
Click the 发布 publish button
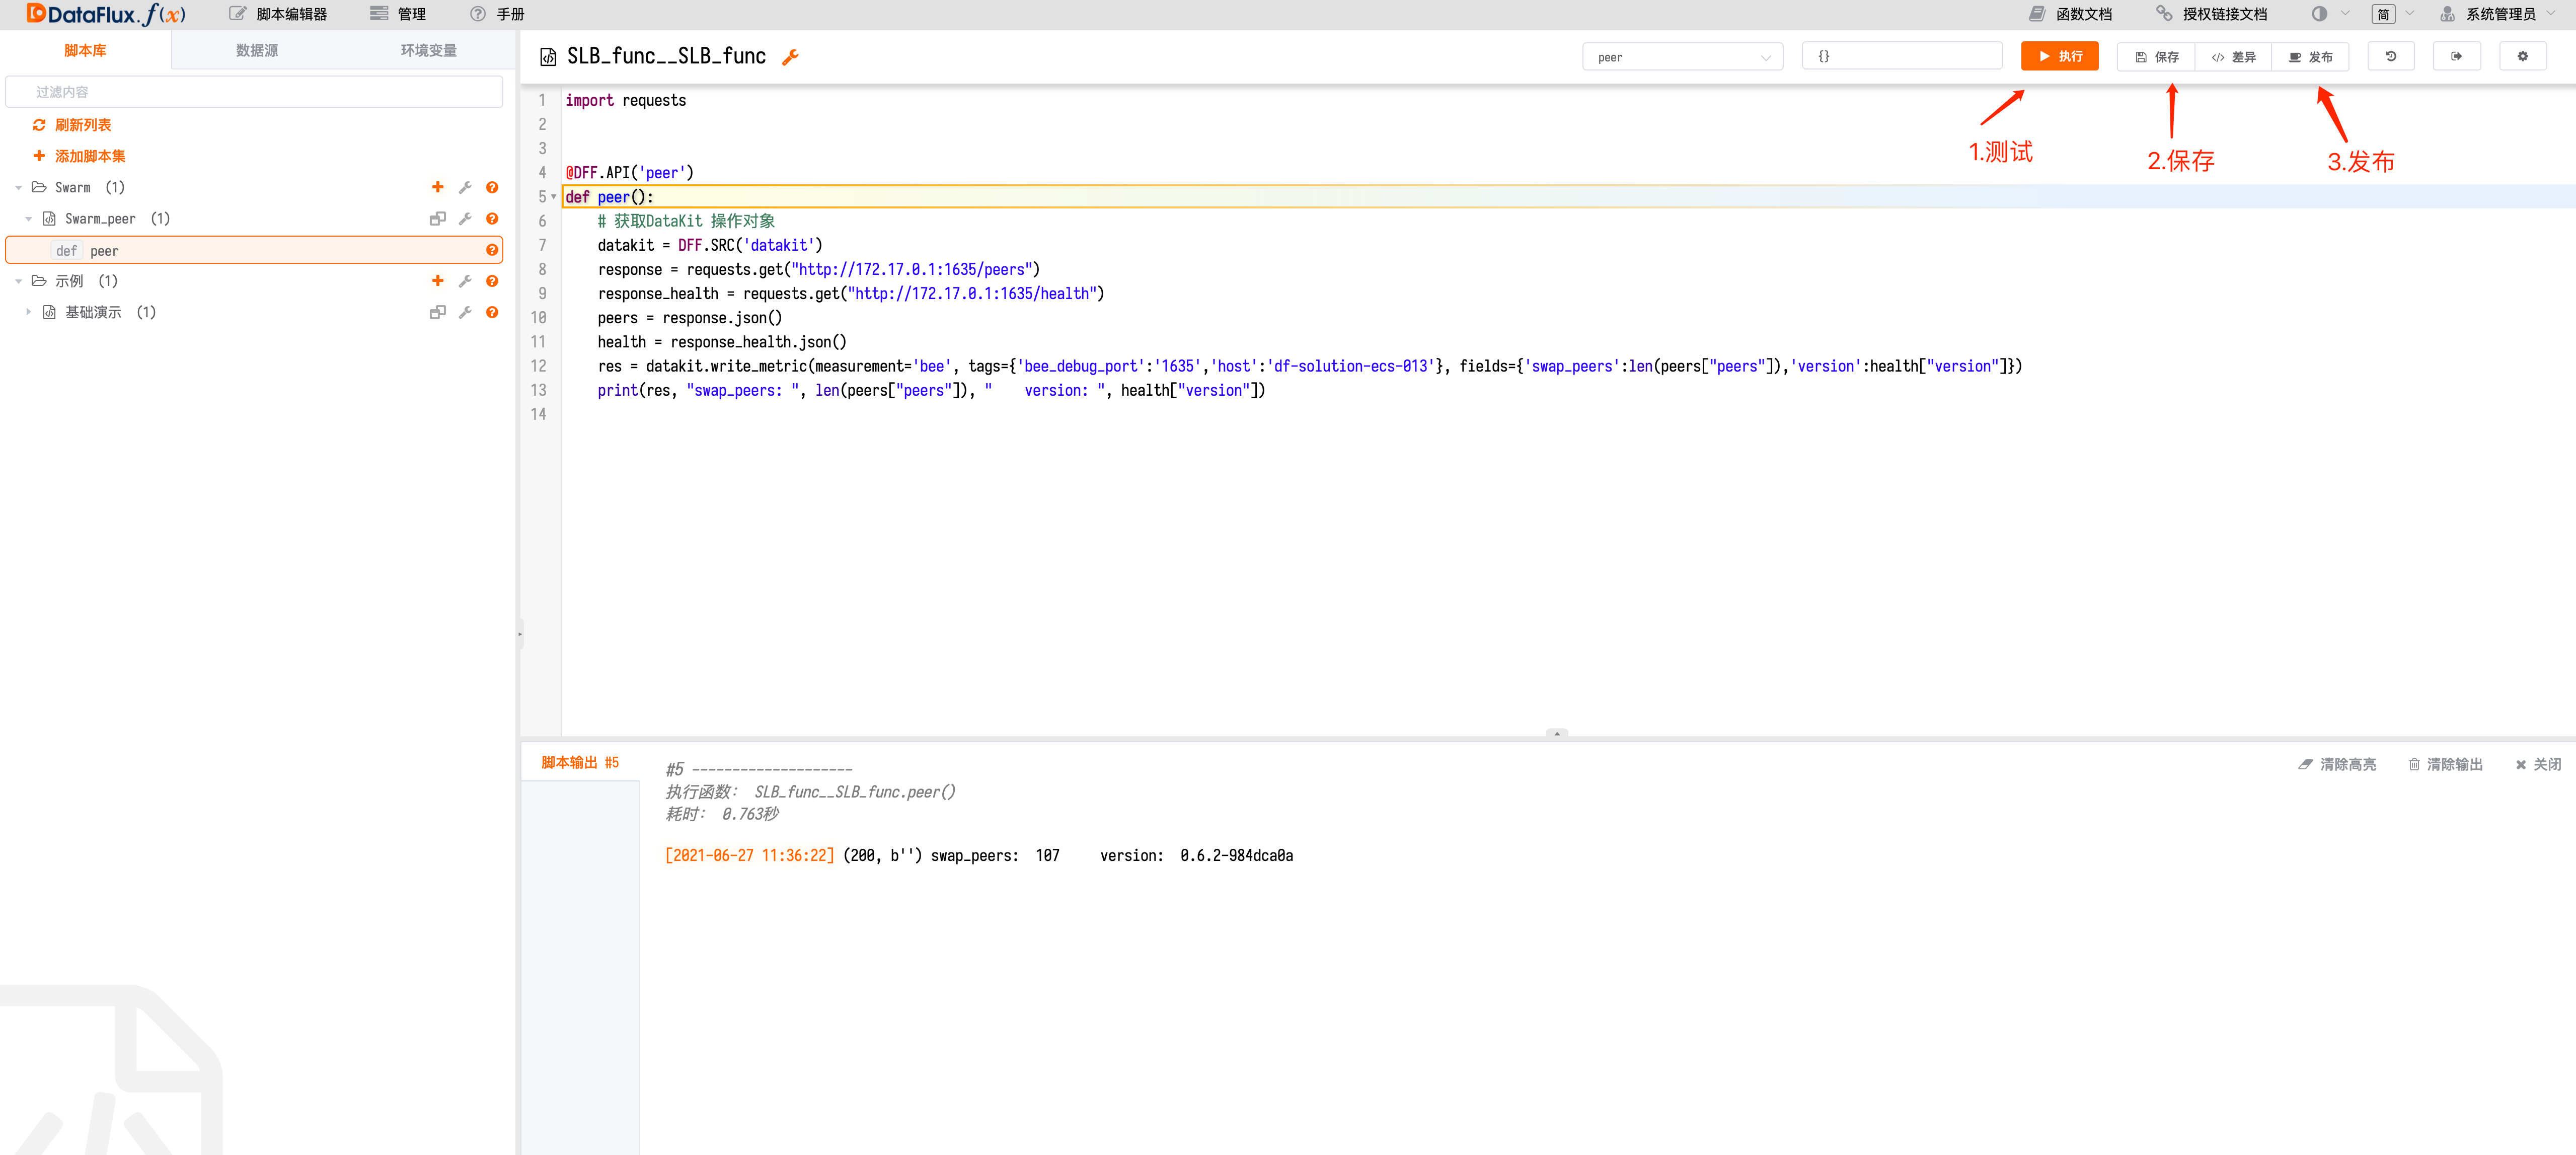tap(2310, 57)
